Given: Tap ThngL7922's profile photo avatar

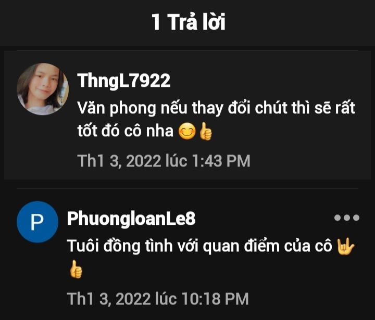Looking at the screenshot, I should point(43,89).
